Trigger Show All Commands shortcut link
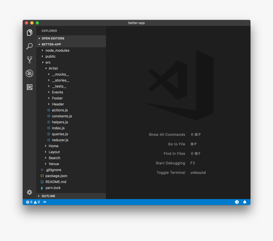273x241 pixels. point(167,134)
